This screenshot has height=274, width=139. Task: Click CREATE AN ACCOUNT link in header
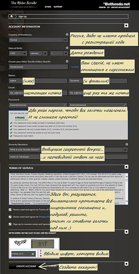[120, 7]
